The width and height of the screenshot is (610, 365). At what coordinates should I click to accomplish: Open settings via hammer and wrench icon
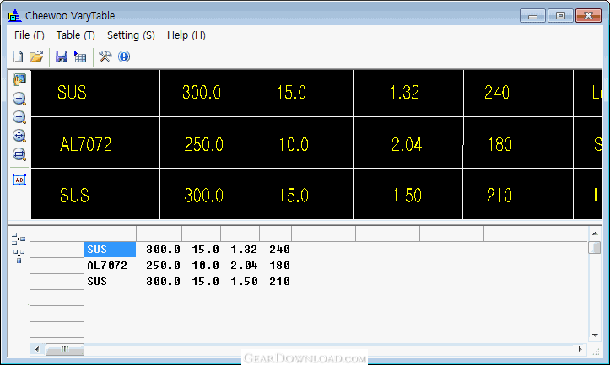105,56
